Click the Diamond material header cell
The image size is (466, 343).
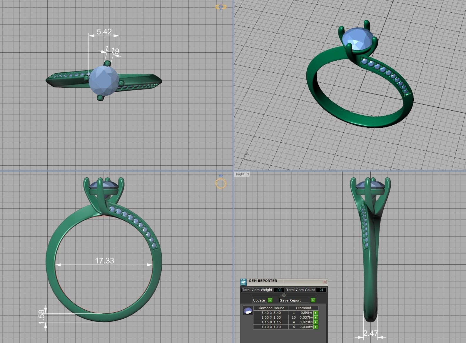point(303,308)
